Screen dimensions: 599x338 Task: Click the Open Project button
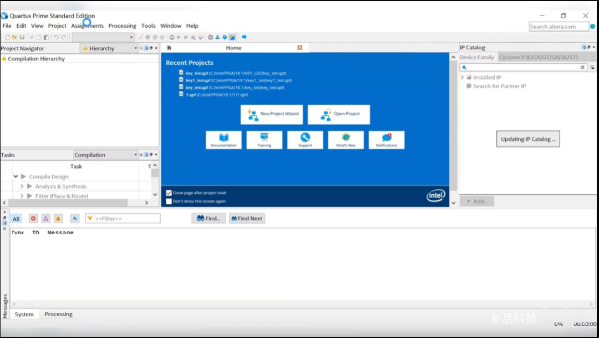coord(339,114)
